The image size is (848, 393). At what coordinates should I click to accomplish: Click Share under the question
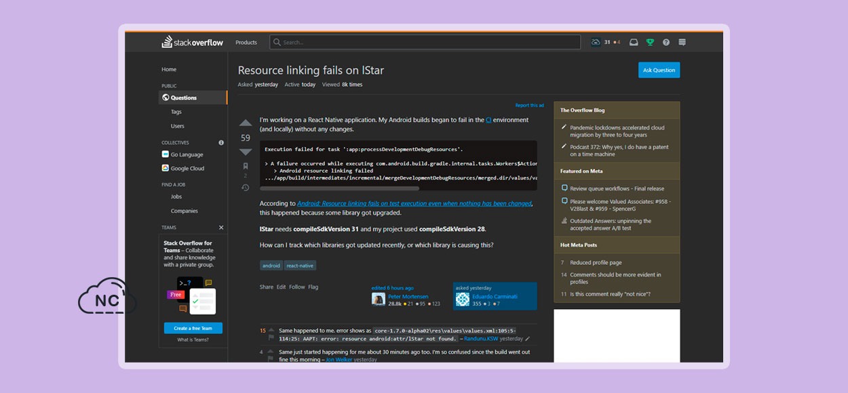tap(267, 287)
